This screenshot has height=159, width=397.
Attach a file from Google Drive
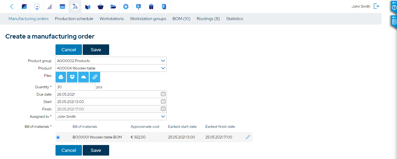61,77
